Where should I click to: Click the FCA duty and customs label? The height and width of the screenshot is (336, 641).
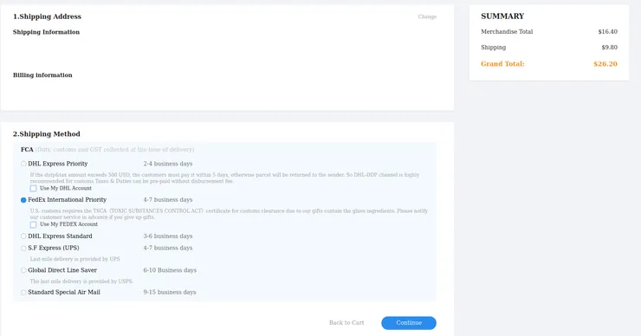point(107,150)
